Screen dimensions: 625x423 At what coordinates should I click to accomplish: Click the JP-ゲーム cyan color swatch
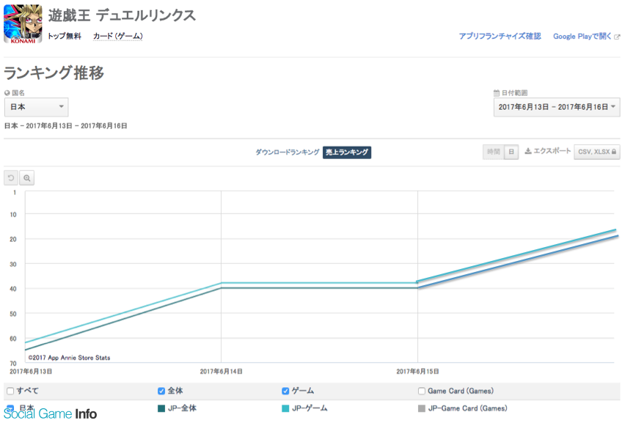(285, 408)
